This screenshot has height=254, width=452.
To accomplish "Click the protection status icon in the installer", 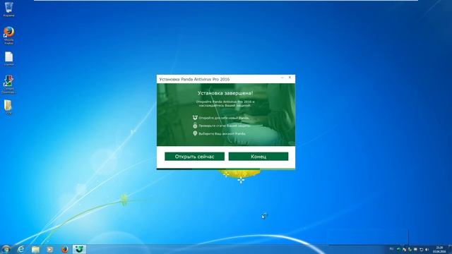I will 195,126.
